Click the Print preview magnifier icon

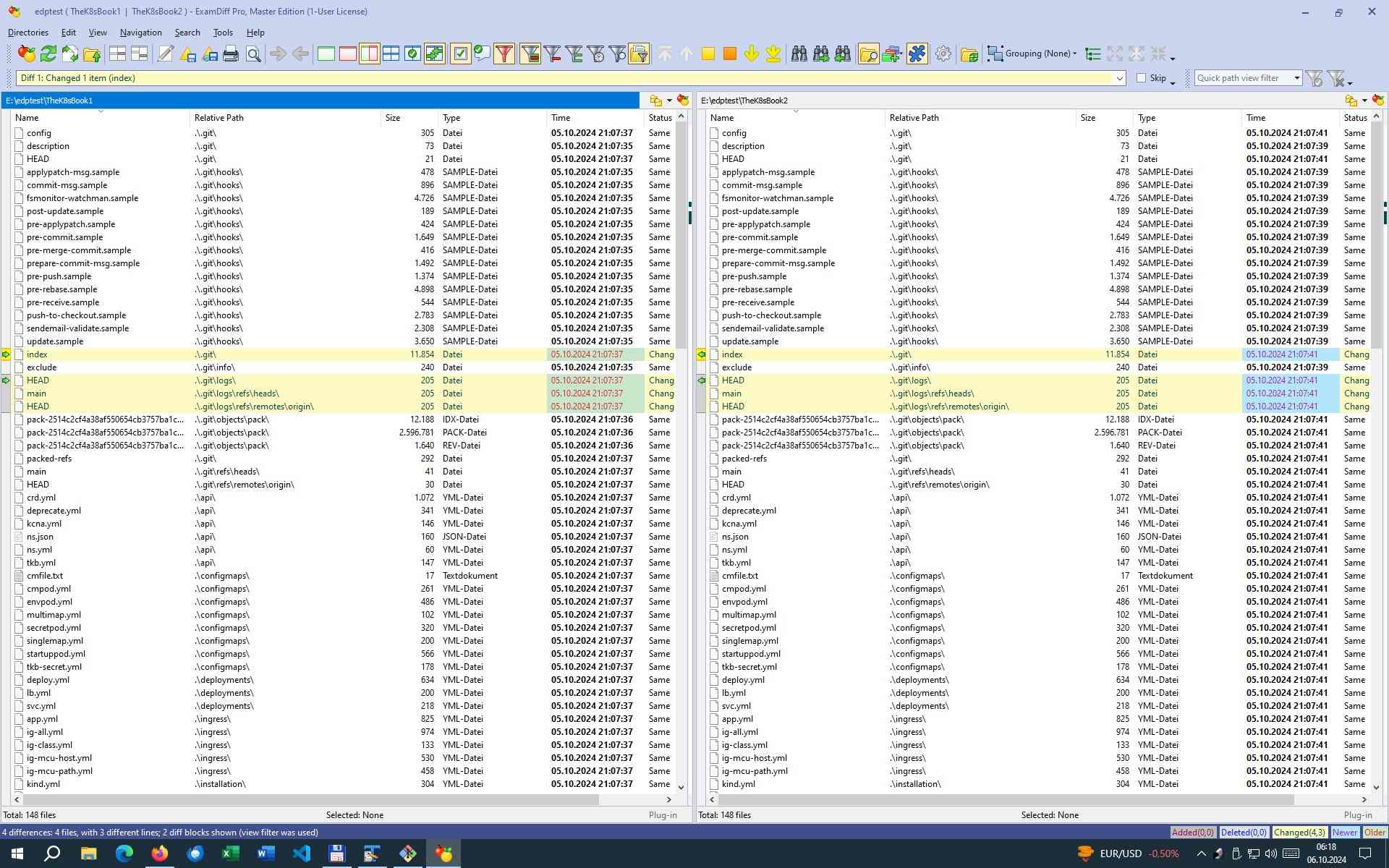(x=253, y=54)
